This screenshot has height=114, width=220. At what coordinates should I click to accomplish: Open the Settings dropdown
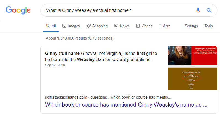[x=191, y=26]
